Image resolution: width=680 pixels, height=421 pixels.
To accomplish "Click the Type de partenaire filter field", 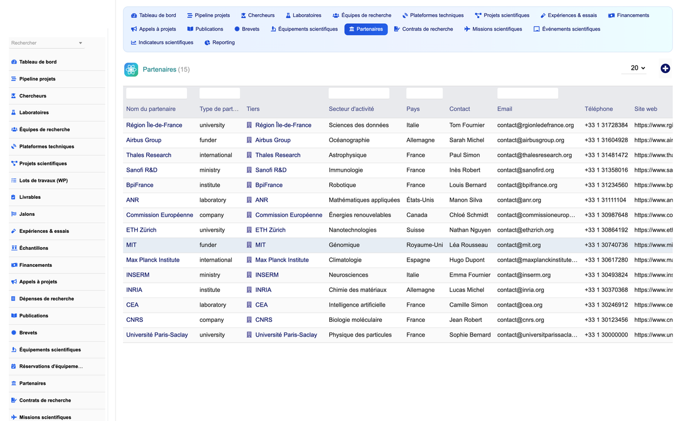I will pyautogui.click(x=220, y=93).
